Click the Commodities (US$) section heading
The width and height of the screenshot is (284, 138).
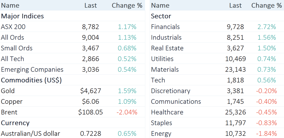coord(31,80)
